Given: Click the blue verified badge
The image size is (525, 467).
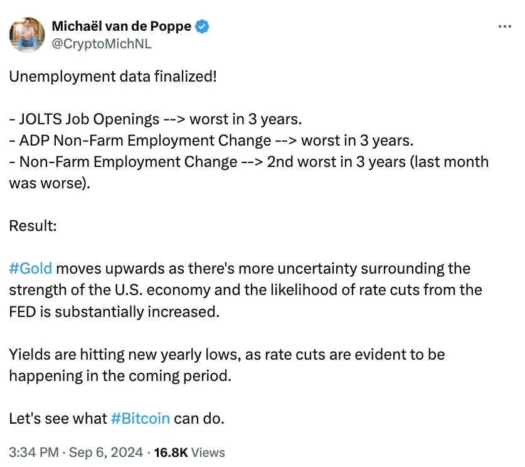Looking at the screenshot, I should [203, 26].
